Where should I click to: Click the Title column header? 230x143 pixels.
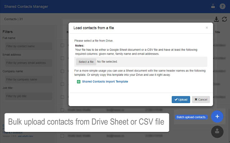click(x=217, y=32)
